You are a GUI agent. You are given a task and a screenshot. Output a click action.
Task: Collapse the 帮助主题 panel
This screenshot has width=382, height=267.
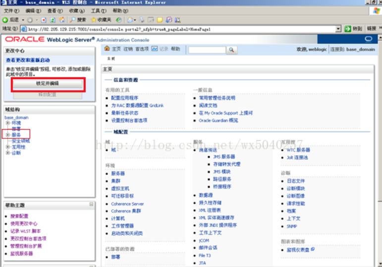point(91,204)
